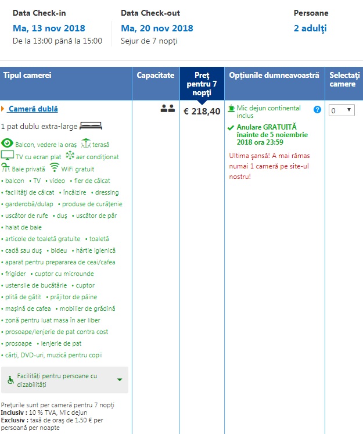Click the Tipul camerei column header

pyautogui.click(x=27, y=76)
